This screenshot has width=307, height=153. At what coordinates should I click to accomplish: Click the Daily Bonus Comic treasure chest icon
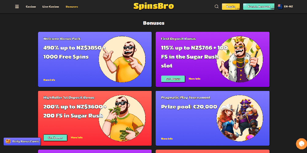pos(8,141)
